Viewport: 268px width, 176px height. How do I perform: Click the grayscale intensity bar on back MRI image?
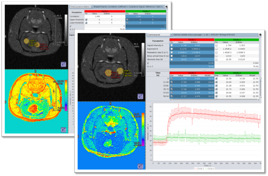point(66,30)
